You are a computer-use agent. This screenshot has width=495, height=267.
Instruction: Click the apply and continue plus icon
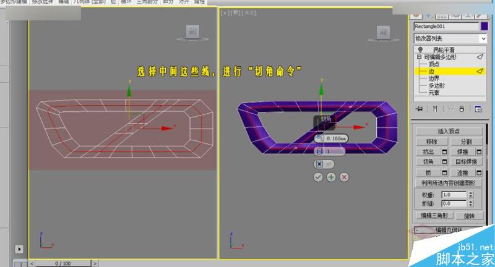(331, 177)
